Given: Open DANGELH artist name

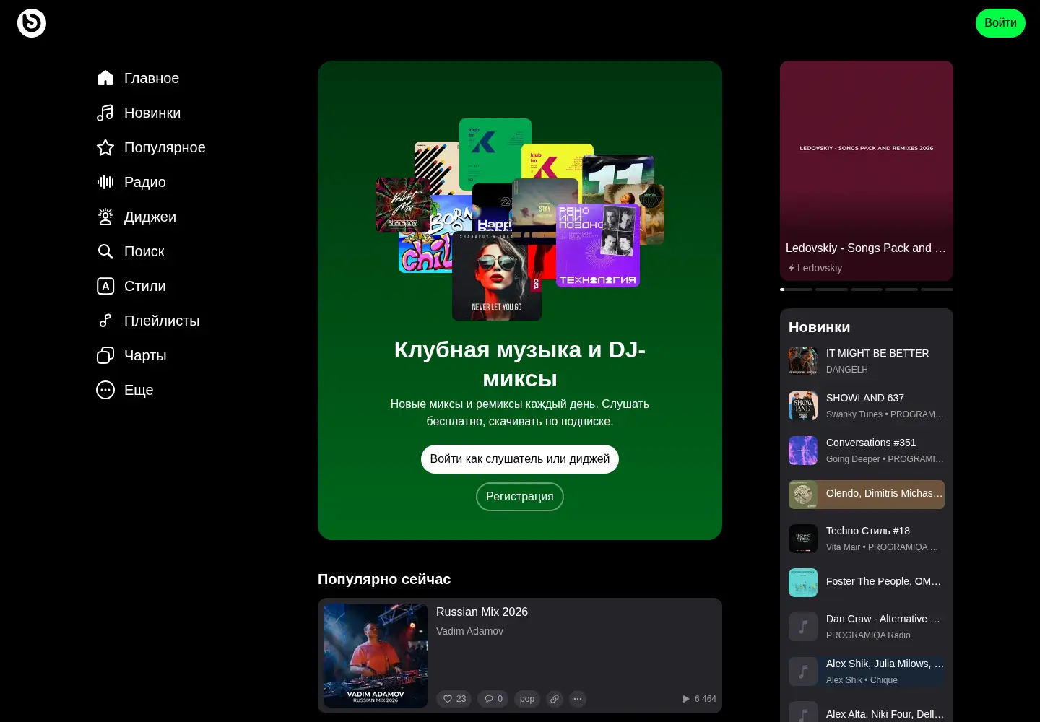Looking at the screenshot, I should click(847, 370).
